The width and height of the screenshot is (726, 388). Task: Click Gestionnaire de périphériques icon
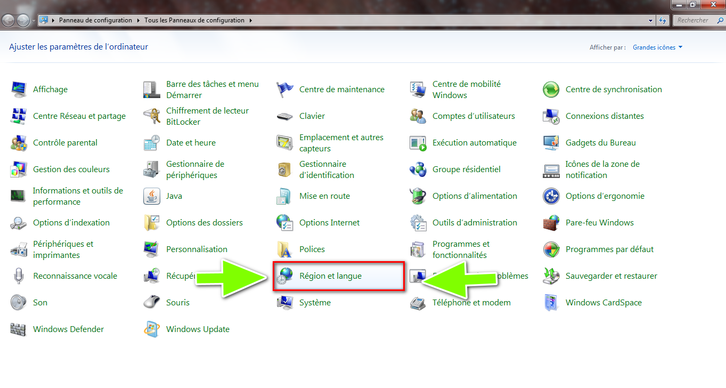point(152,169)
